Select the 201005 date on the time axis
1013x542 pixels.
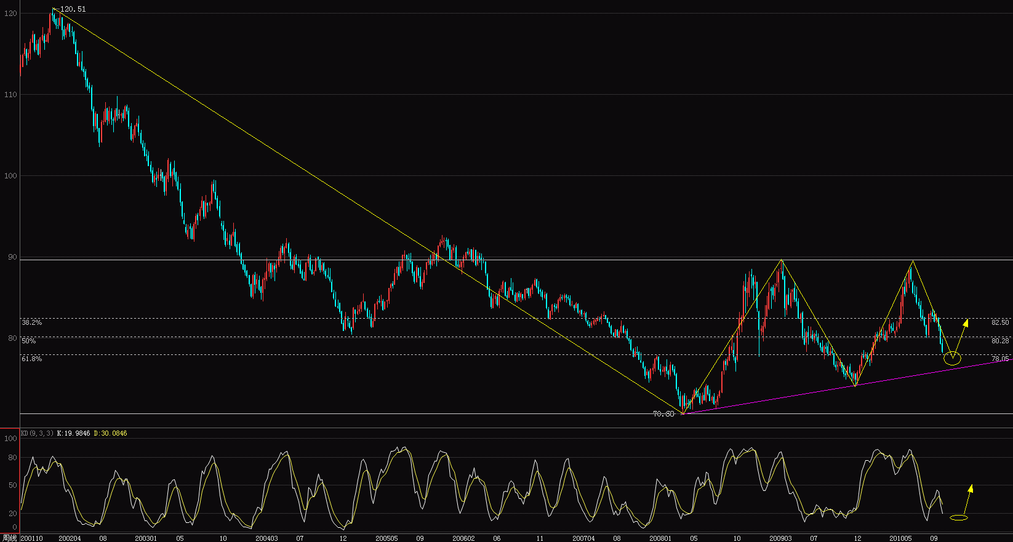(x=900, y=538)
